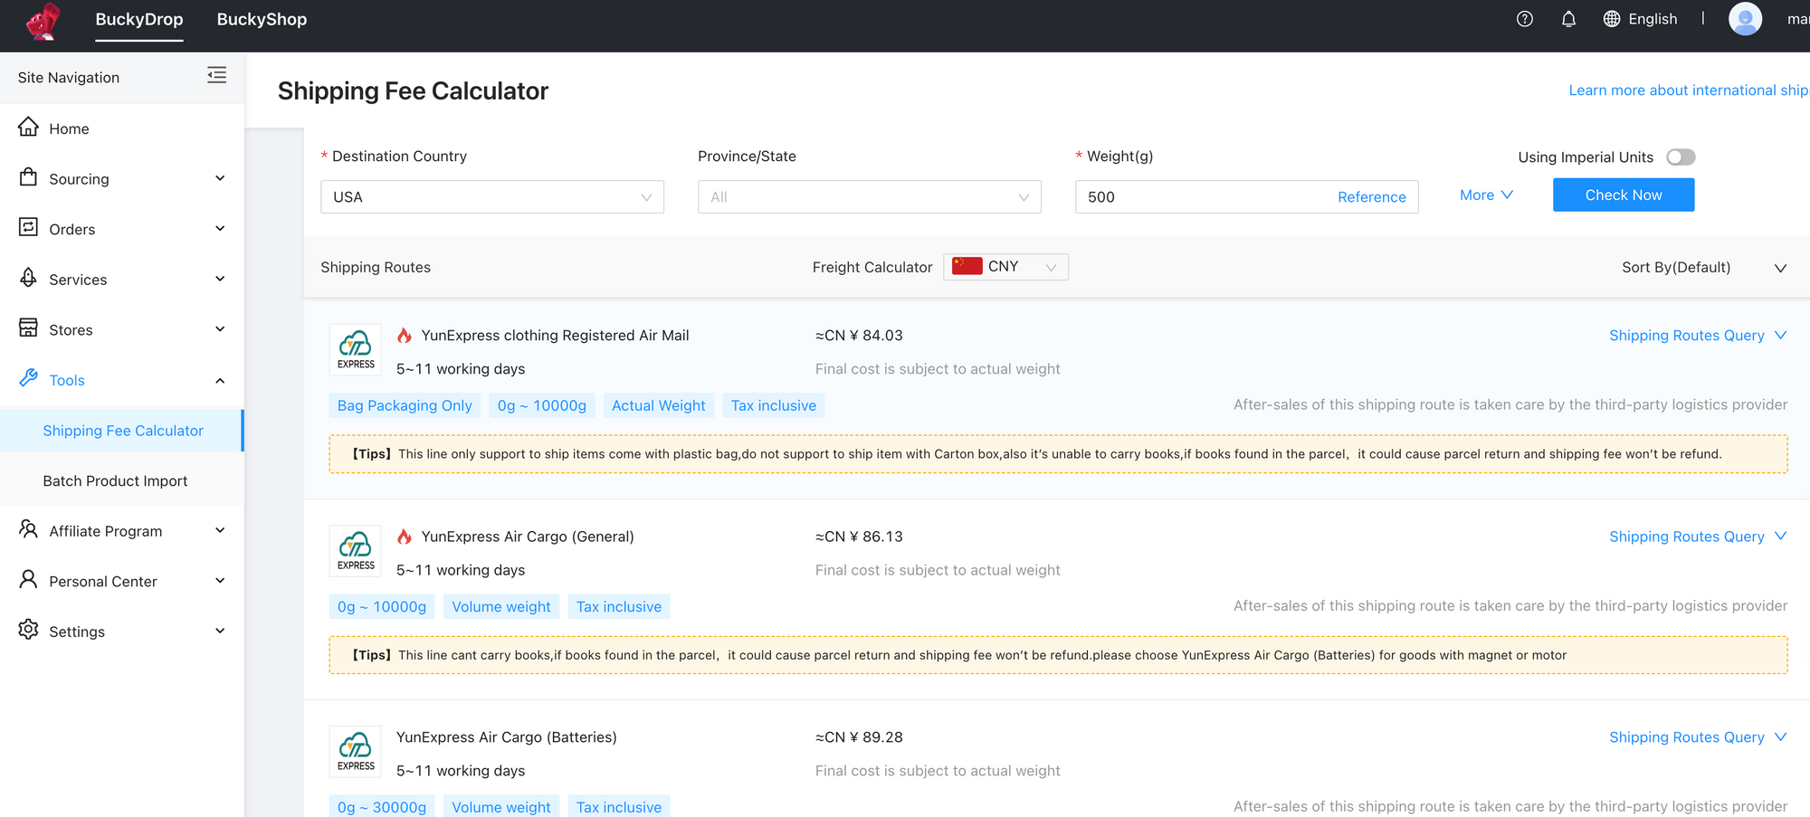Expand the Orders menu chevron
This screenshot has width=1810, height=817.
point(220,229)
